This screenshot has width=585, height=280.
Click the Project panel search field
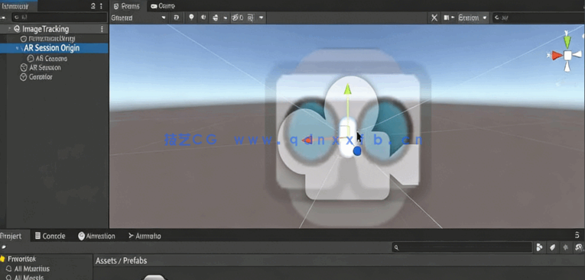462,247
